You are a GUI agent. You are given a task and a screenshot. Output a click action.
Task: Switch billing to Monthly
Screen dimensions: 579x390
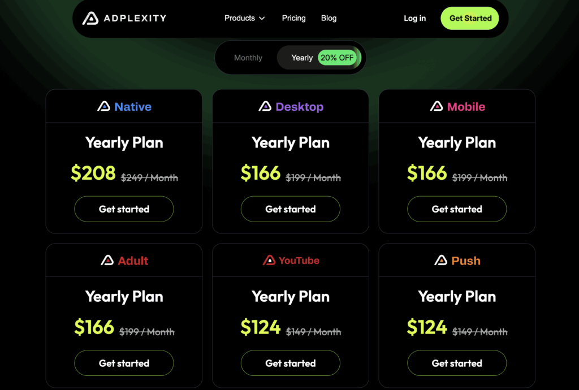(248, 57)
